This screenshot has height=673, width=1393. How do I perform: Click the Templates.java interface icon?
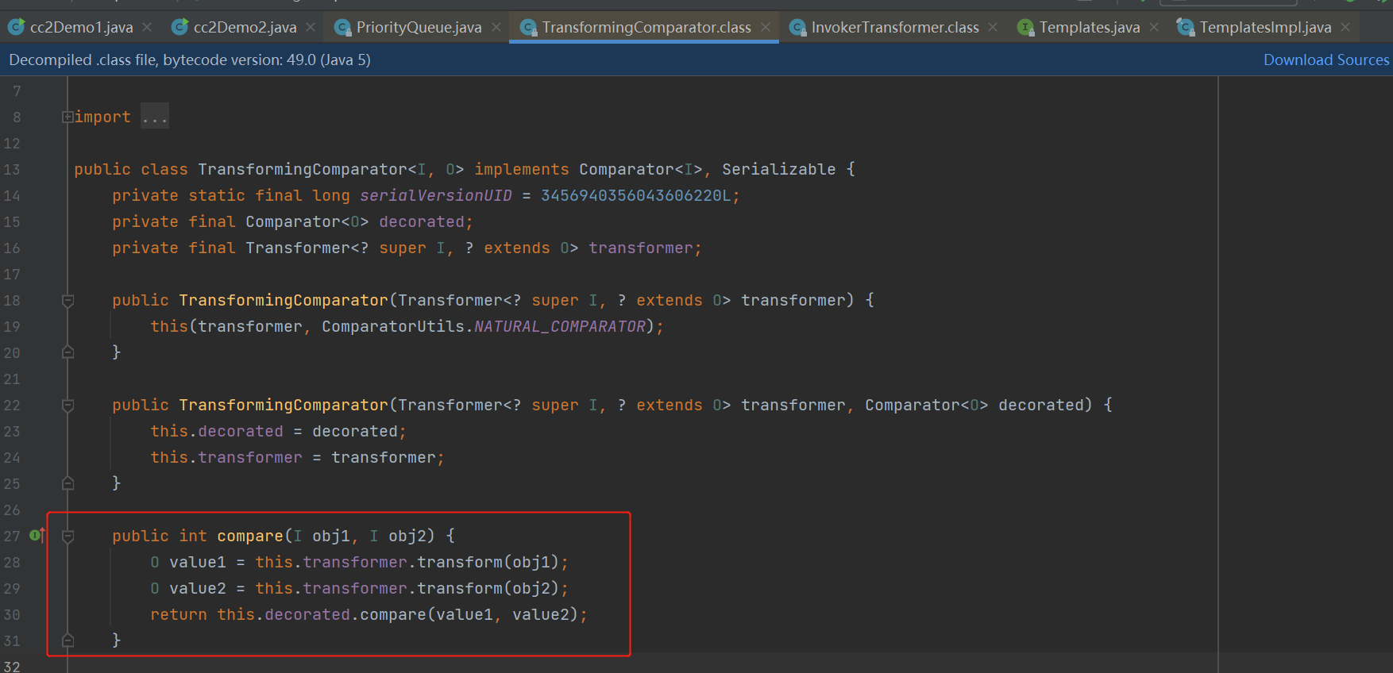tap(1025, 28)
